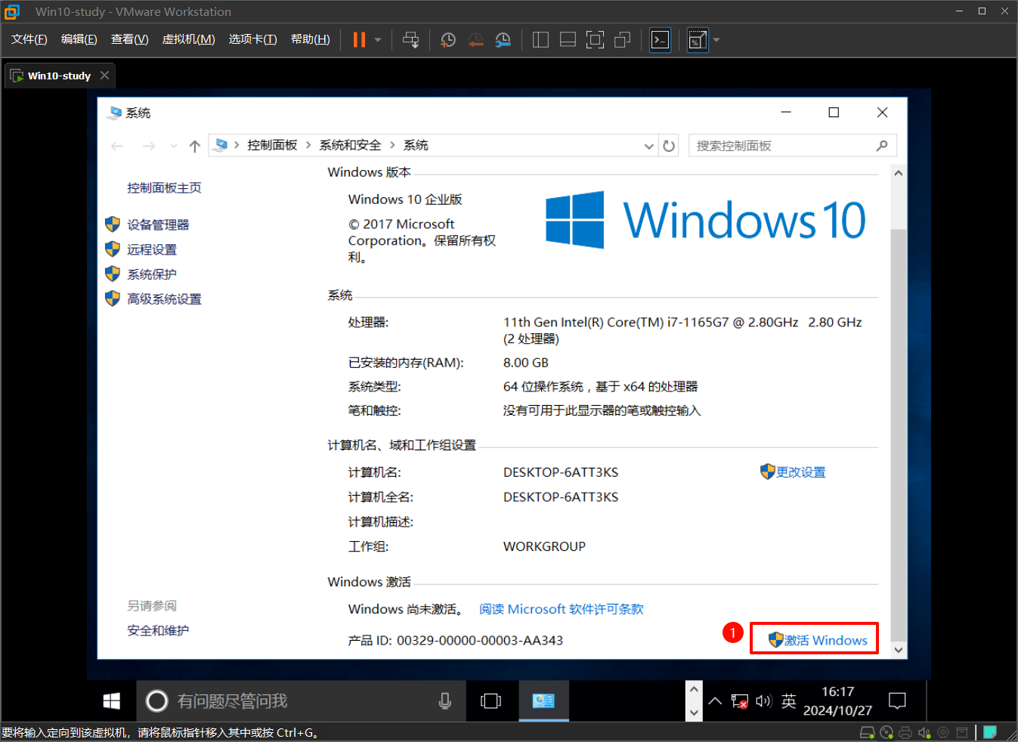Click the 激活 Windows link
This screenshot has width=1018, height=742.
click(818, 640)
